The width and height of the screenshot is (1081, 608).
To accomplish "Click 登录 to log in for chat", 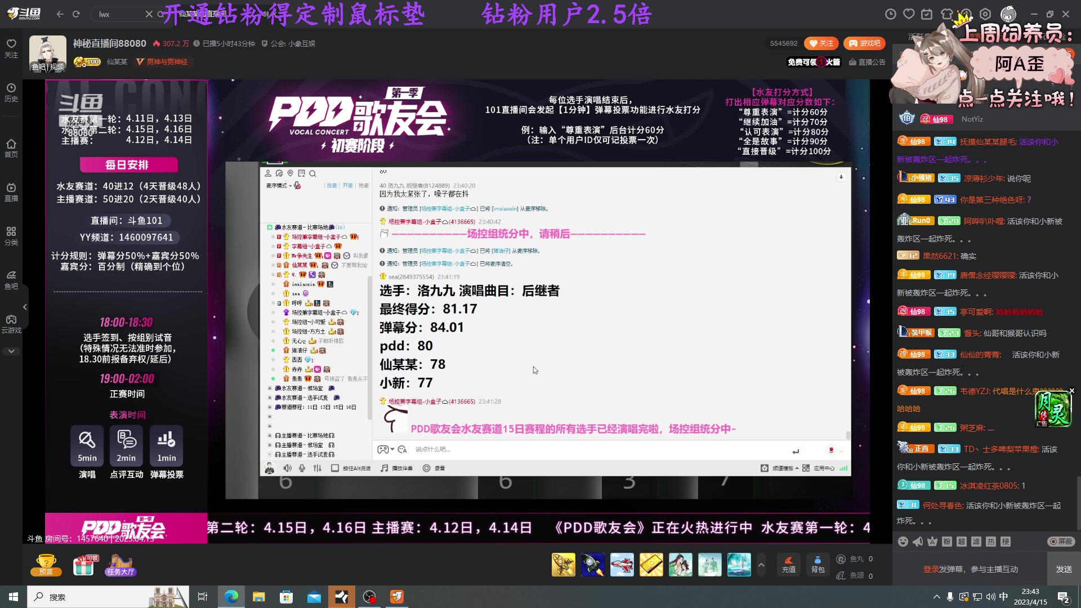I will [931, 569].
